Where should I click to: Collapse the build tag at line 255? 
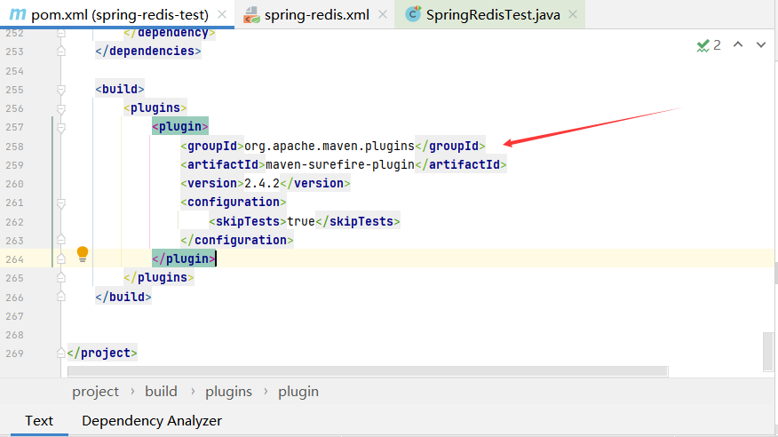61,90
